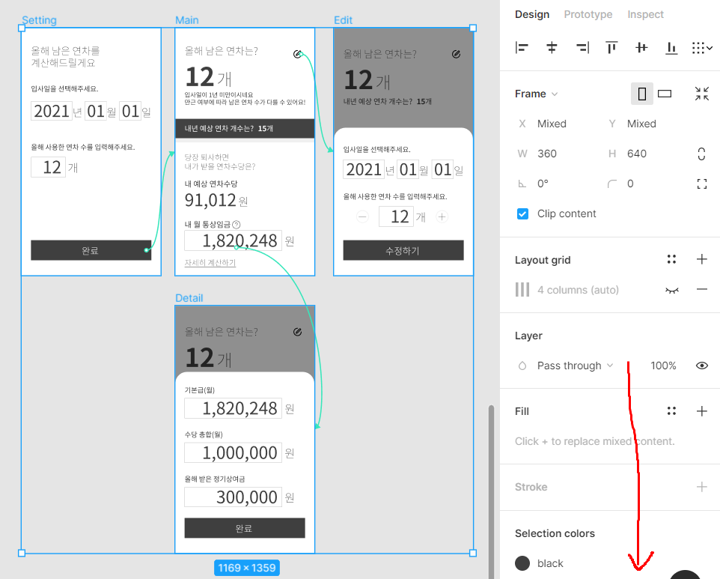Align selection to the bottom
Image resolution: width=720 pixels, height=579 pixels.
pos(671,47)
